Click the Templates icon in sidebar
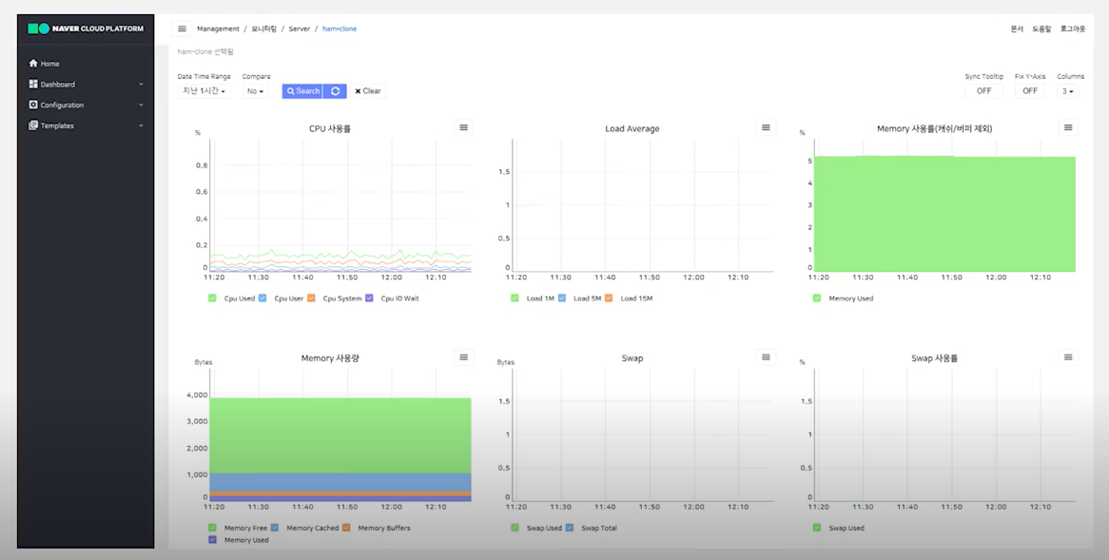This screenshot has width=1109, height=560. (x=32, y=126)
